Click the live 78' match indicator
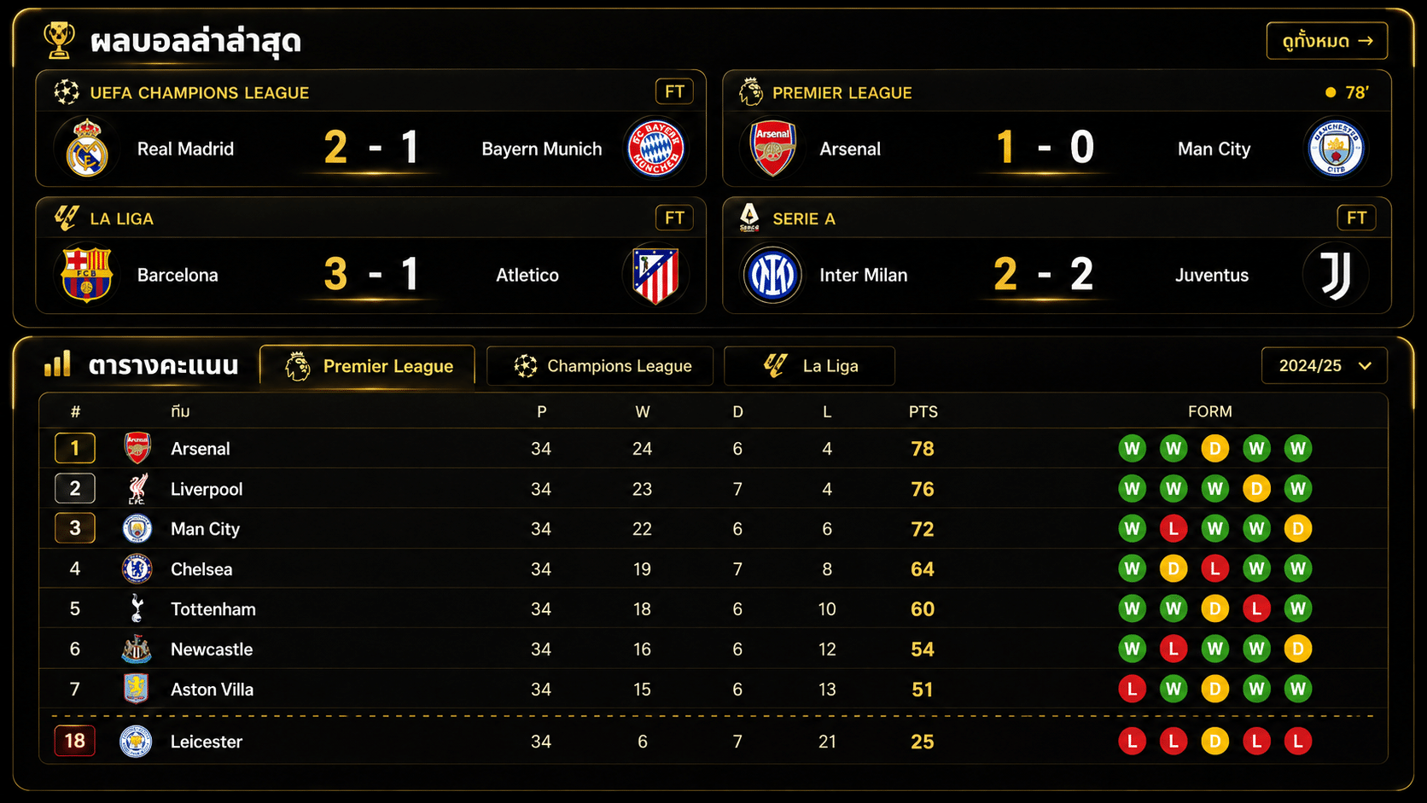 click(1347, 92)
